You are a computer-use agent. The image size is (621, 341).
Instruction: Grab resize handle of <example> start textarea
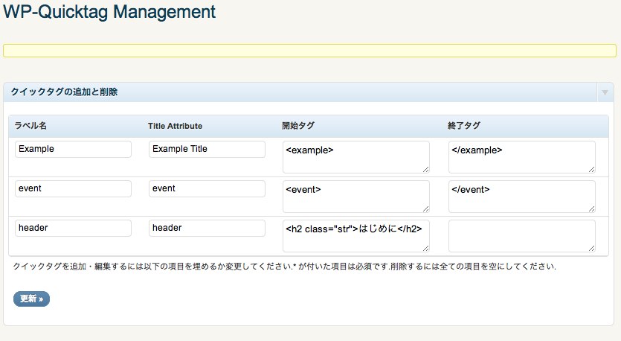[425, 169]
